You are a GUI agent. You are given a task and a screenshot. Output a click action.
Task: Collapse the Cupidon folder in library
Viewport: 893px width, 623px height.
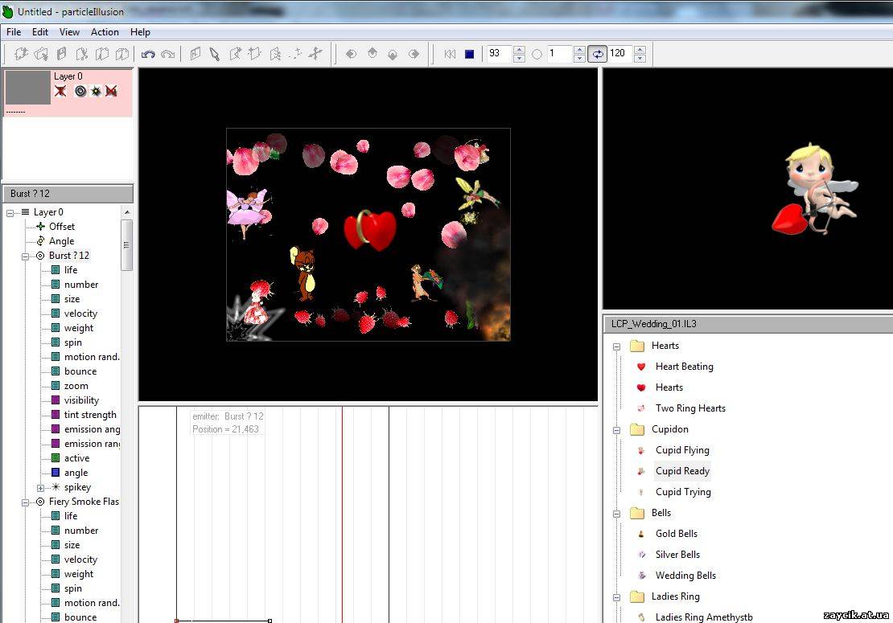(x=616, y=430)
